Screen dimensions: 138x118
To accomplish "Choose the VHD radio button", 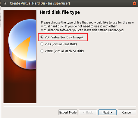I will coord(42,44).
